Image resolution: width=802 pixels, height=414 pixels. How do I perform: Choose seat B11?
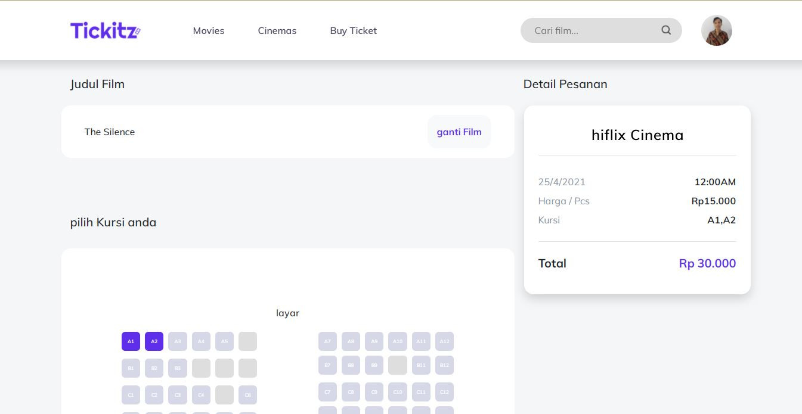coord(421,365)
